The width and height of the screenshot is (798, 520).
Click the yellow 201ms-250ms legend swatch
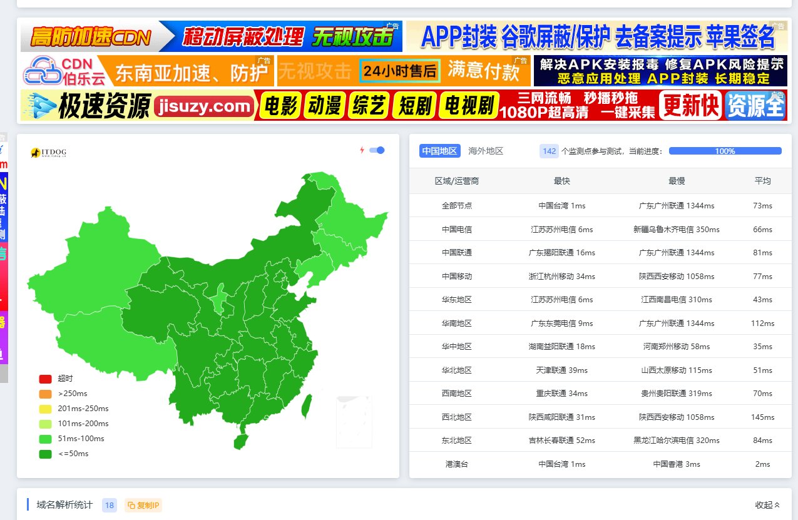point(45,409)
